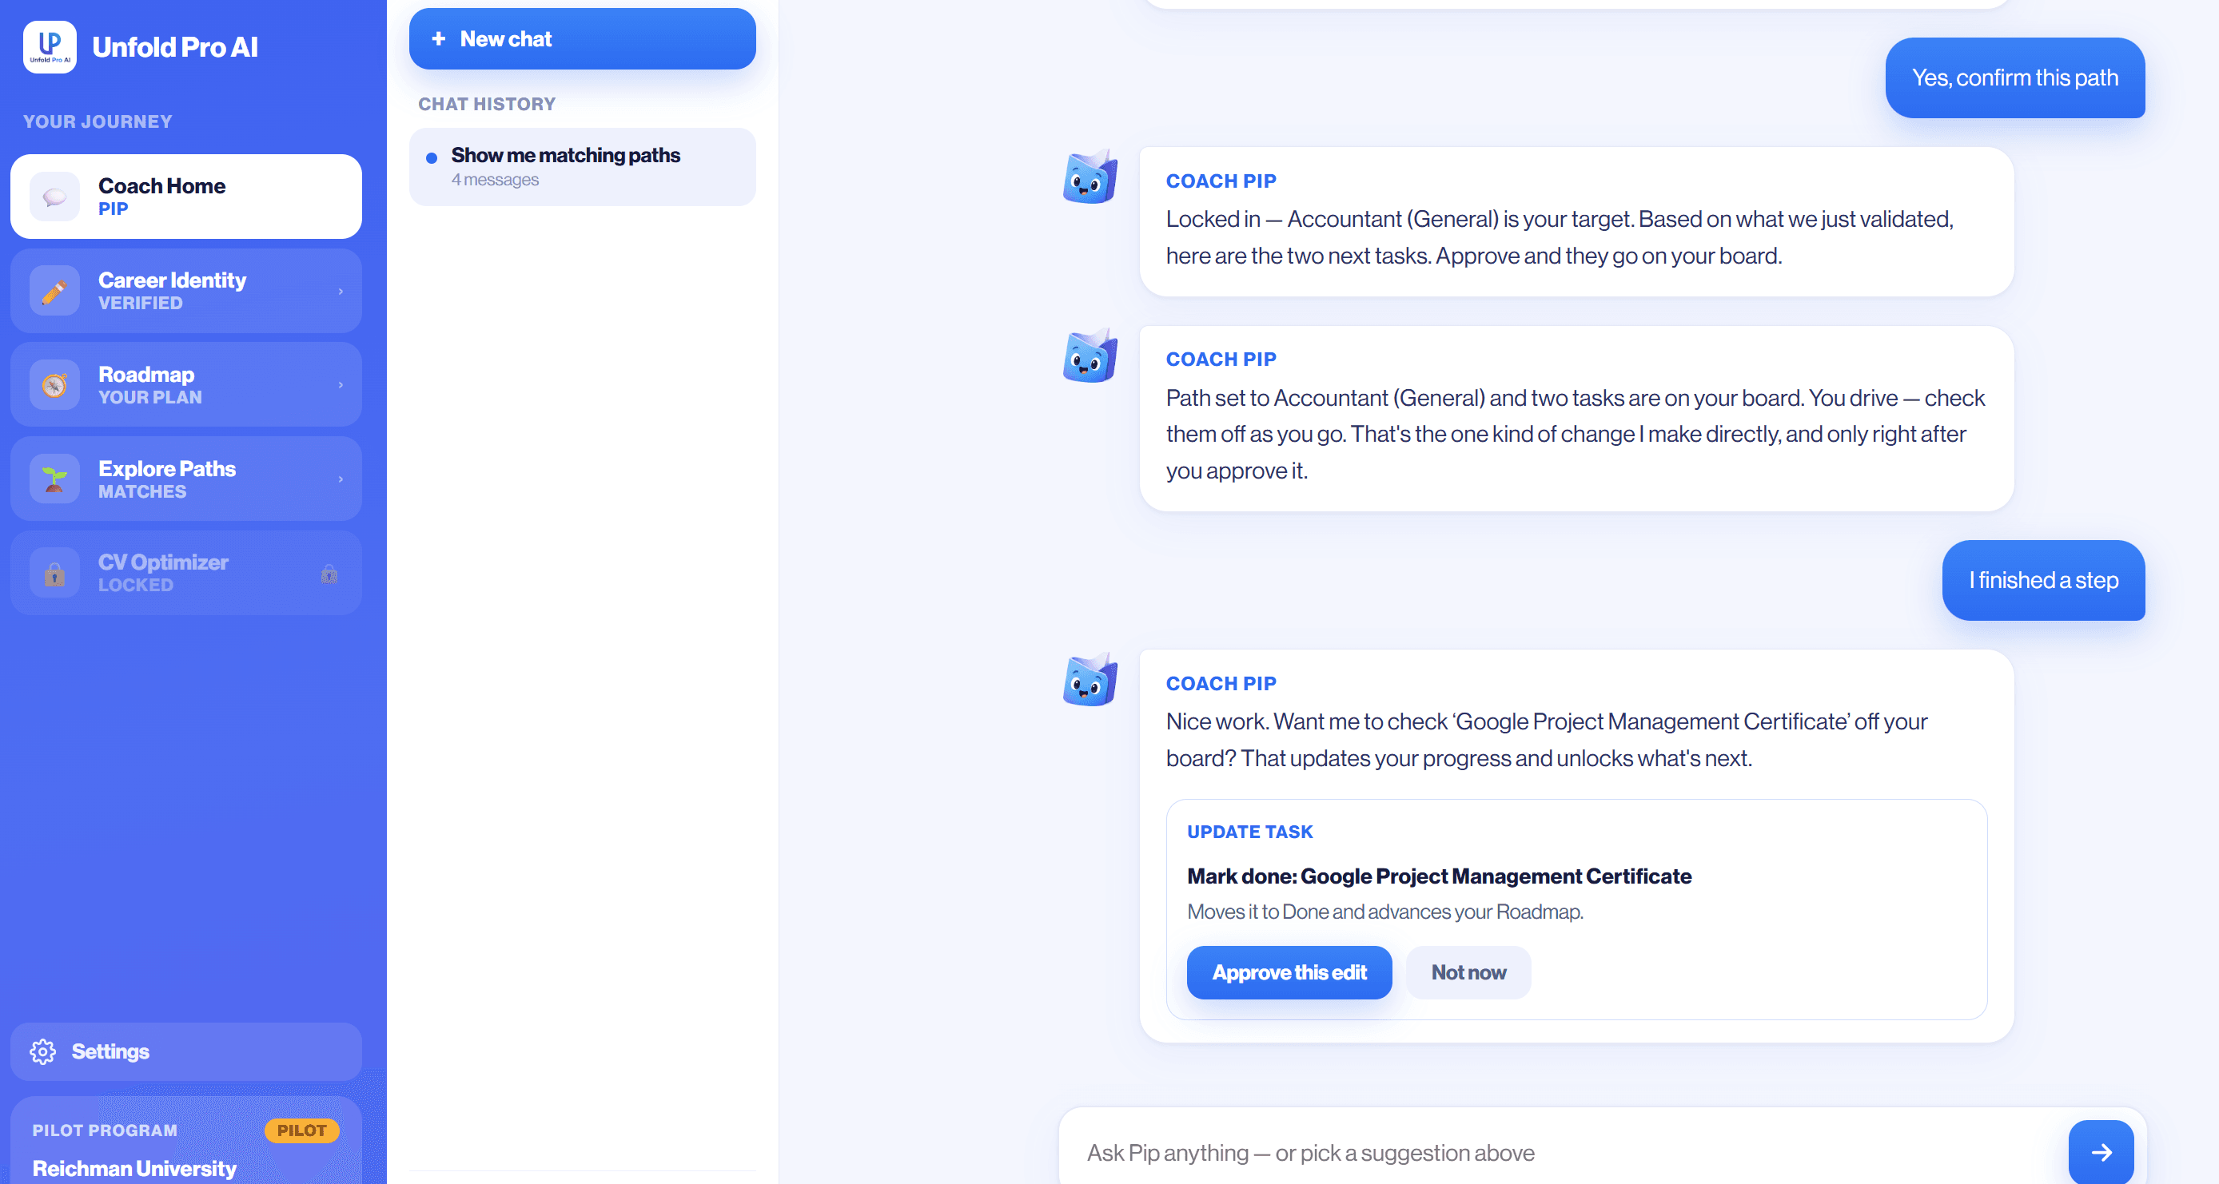
Task: Click the CV Optimizer padlock icon on the left
Action: [54, 573]
